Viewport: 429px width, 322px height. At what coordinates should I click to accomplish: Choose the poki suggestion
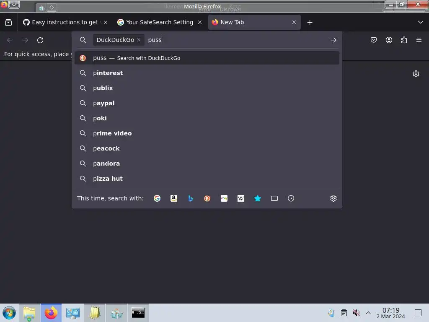(207, 118)
